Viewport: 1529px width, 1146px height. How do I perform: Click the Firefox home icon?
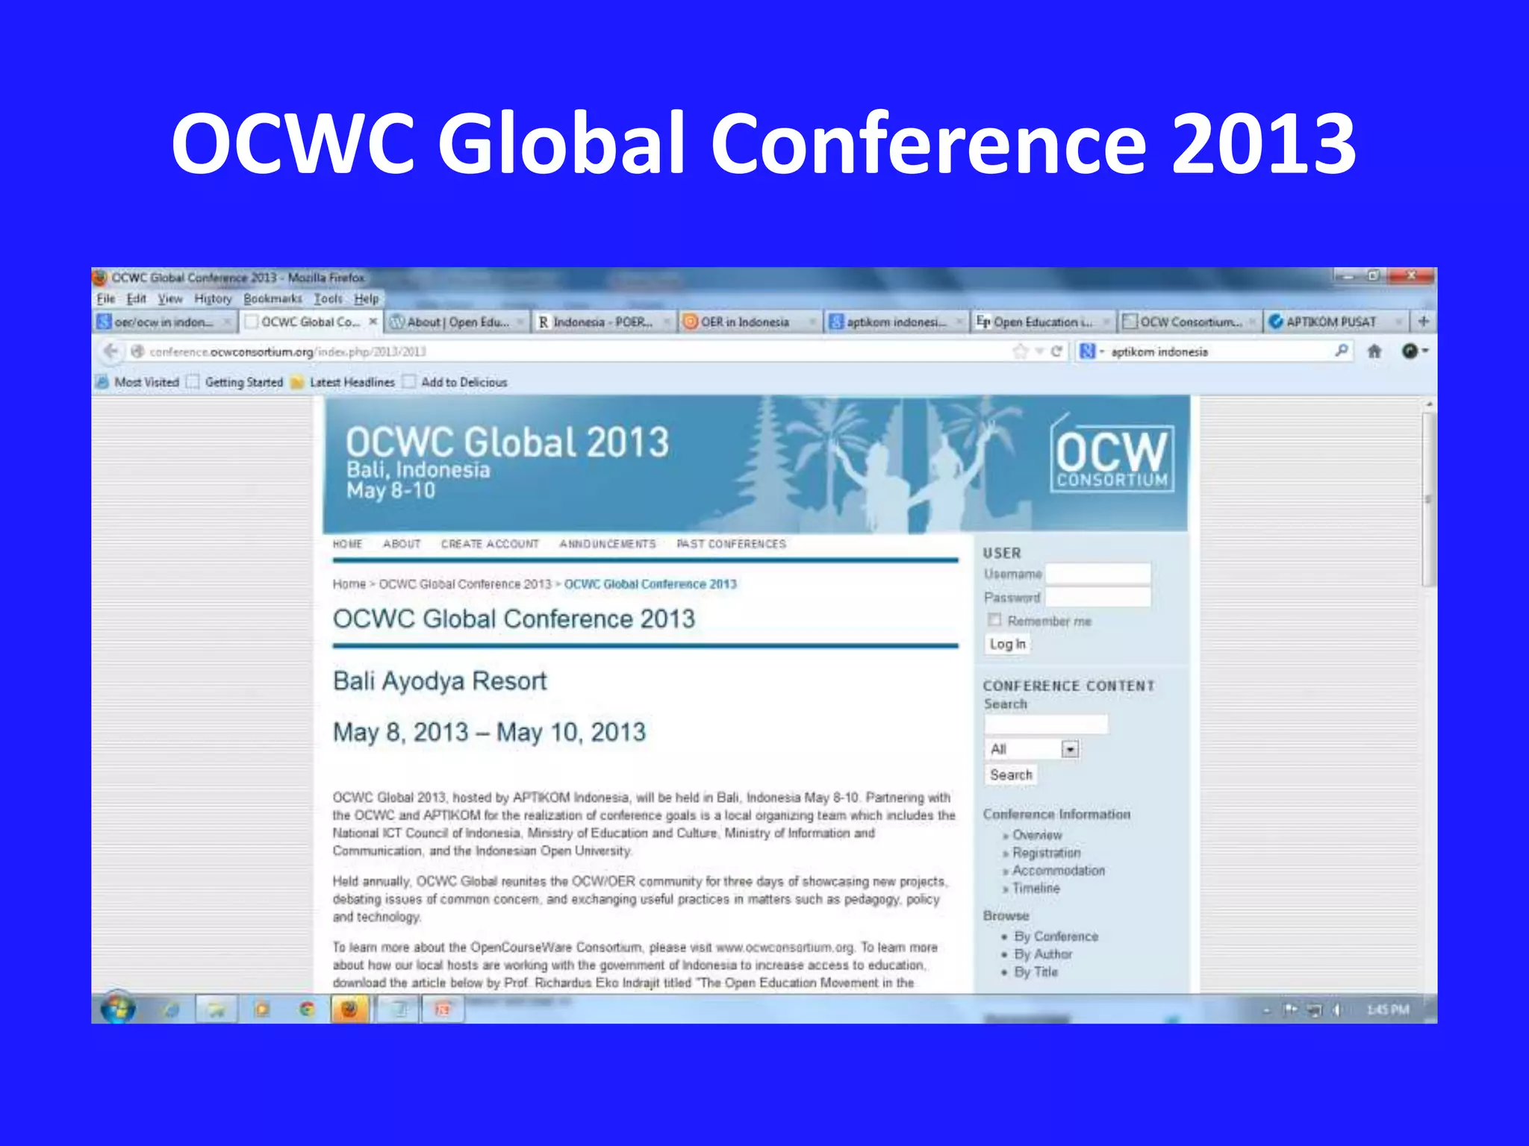(1374, 351)
